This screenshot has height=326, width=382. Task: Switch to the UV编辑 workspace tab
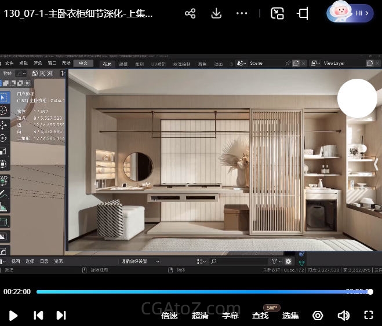(158, 64)
